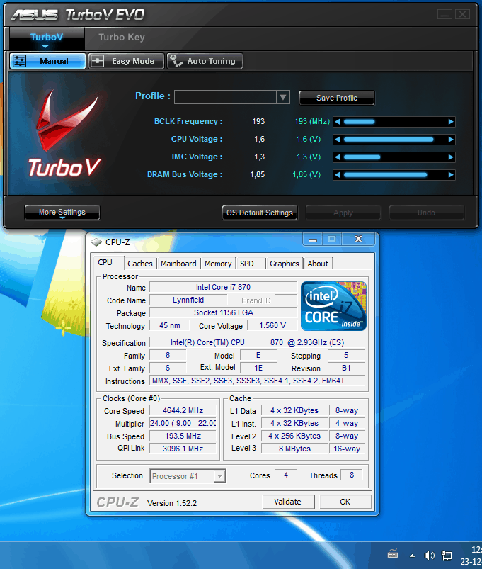
Task: Decrease IMC Voltage with left arrow
Action: point(338,157)
